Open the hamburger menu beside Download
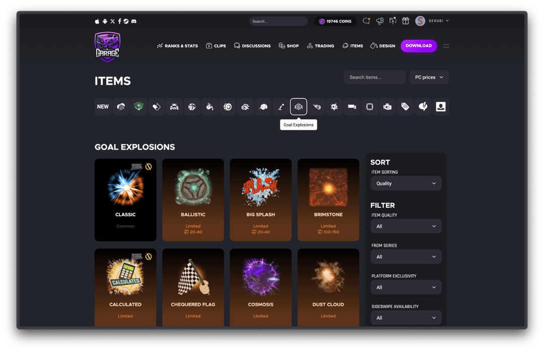Screen dimensions: 544x351 point(446,46)
